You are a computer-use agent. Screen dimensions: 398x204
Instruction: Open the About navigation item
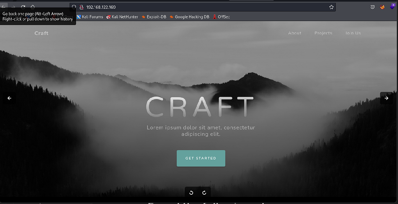point(295,33)
